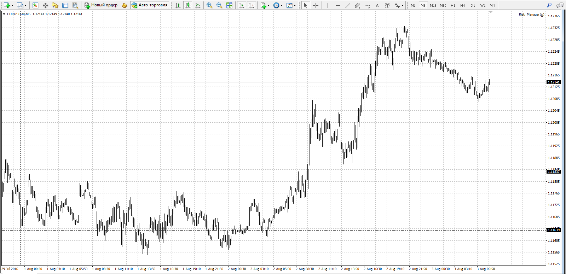Switch chart to candlestick display mode
Screen dimensions: 566x274
188,5
